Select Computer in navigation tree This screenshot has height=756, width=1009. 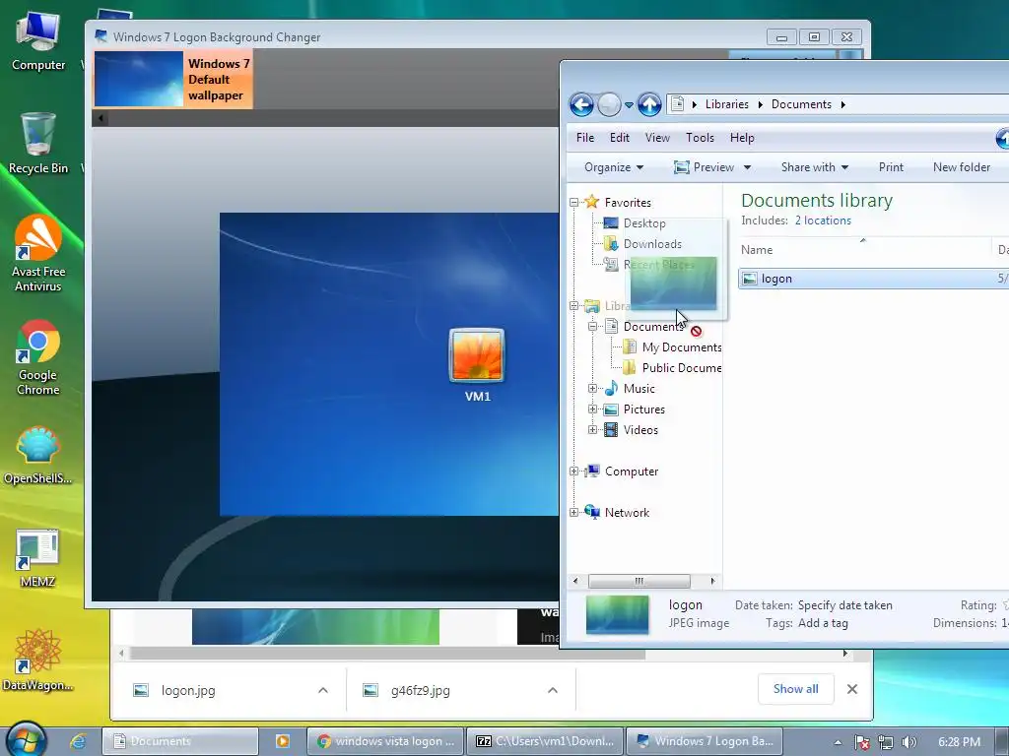tap(632, 472)
